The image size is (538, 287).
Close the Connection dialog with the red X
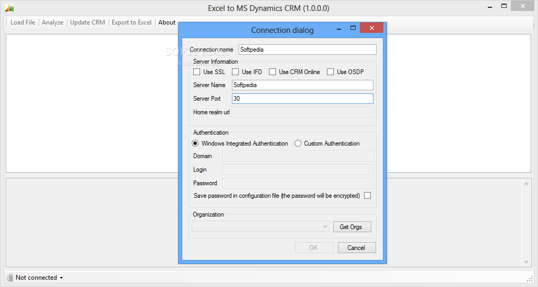coord(371,28)
